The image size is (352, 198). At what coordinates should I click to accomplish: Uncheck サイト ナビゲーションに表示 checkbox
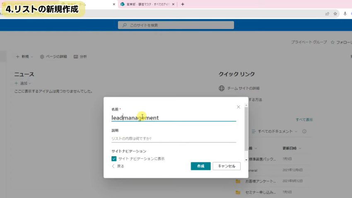coord(114,159)
